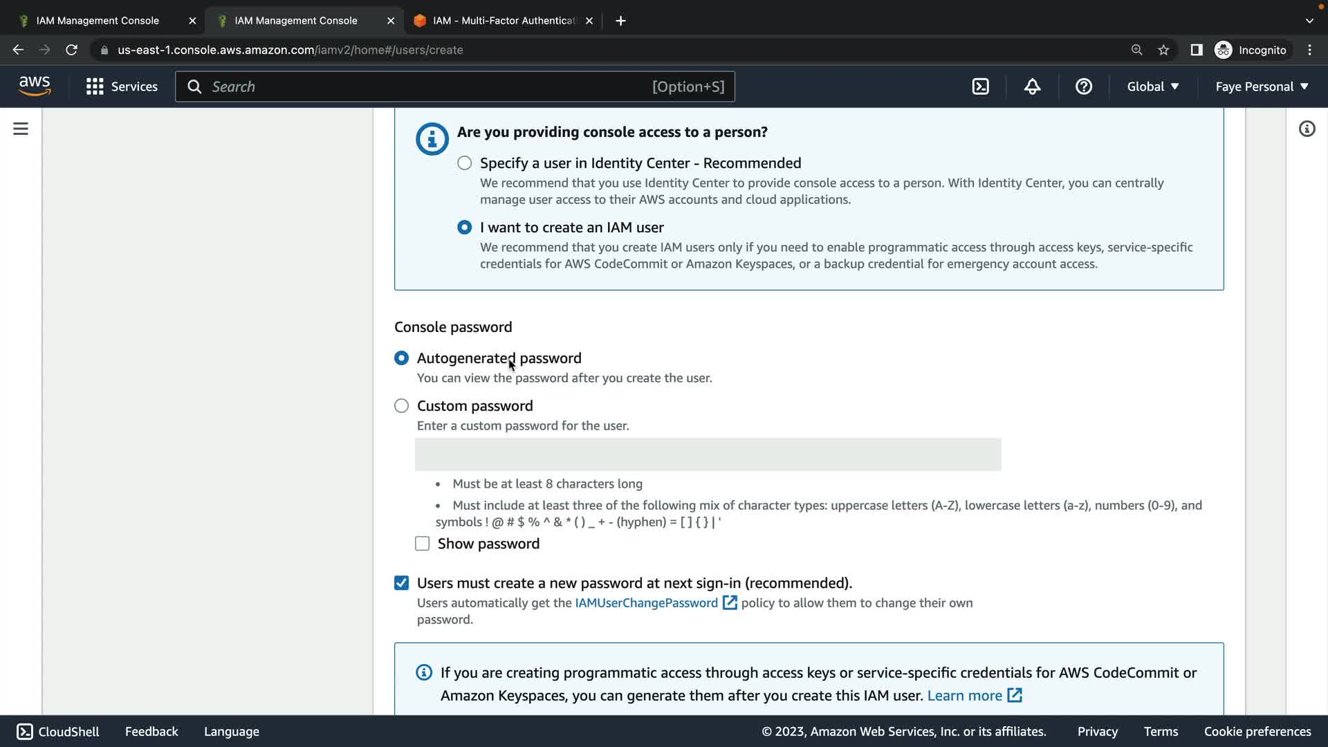Expand the browser tab list chevron
This screenshot has width=1328, height=747.
tap(1309, 21)
